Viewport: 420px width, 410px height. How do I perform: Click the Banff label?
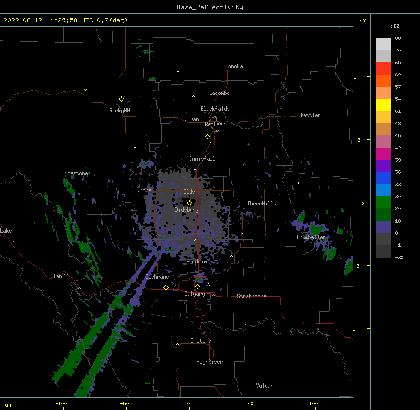click(x=60, y=276)
